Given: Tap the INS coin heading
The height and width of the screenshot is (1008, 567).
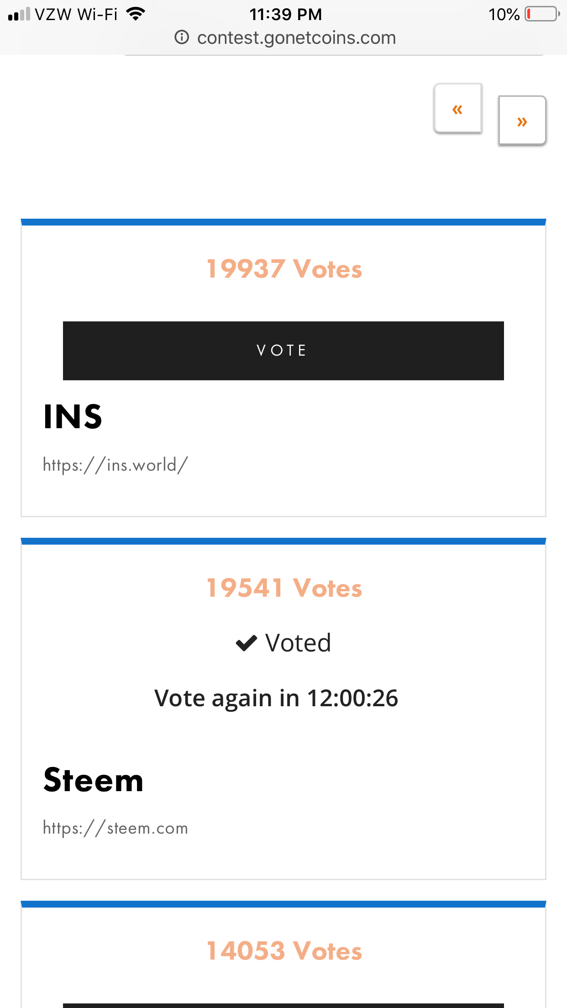Looking at the screenshot, I should (73, 416).
